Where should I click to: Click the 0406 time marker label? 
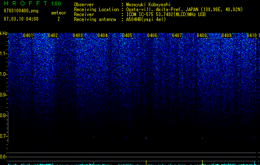click(152, 35)
